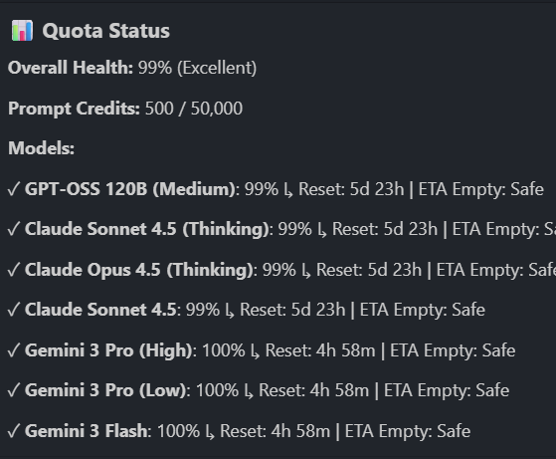Image resolution: width=556 pixels, height=459 pixels.
Task: Click the checkmark beside Claude Sonnet 4.5 (Thinking)
Action: tap(14, 229)
